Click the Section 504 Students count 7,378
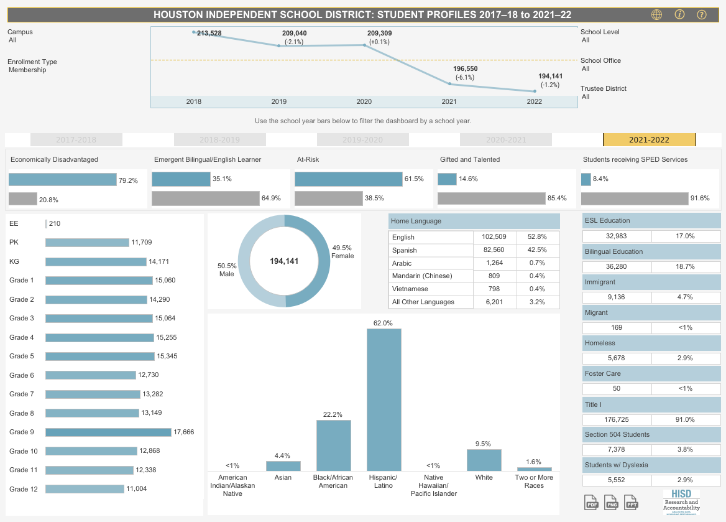This screenshot has height=522, width=726. [x=616, y=449]
